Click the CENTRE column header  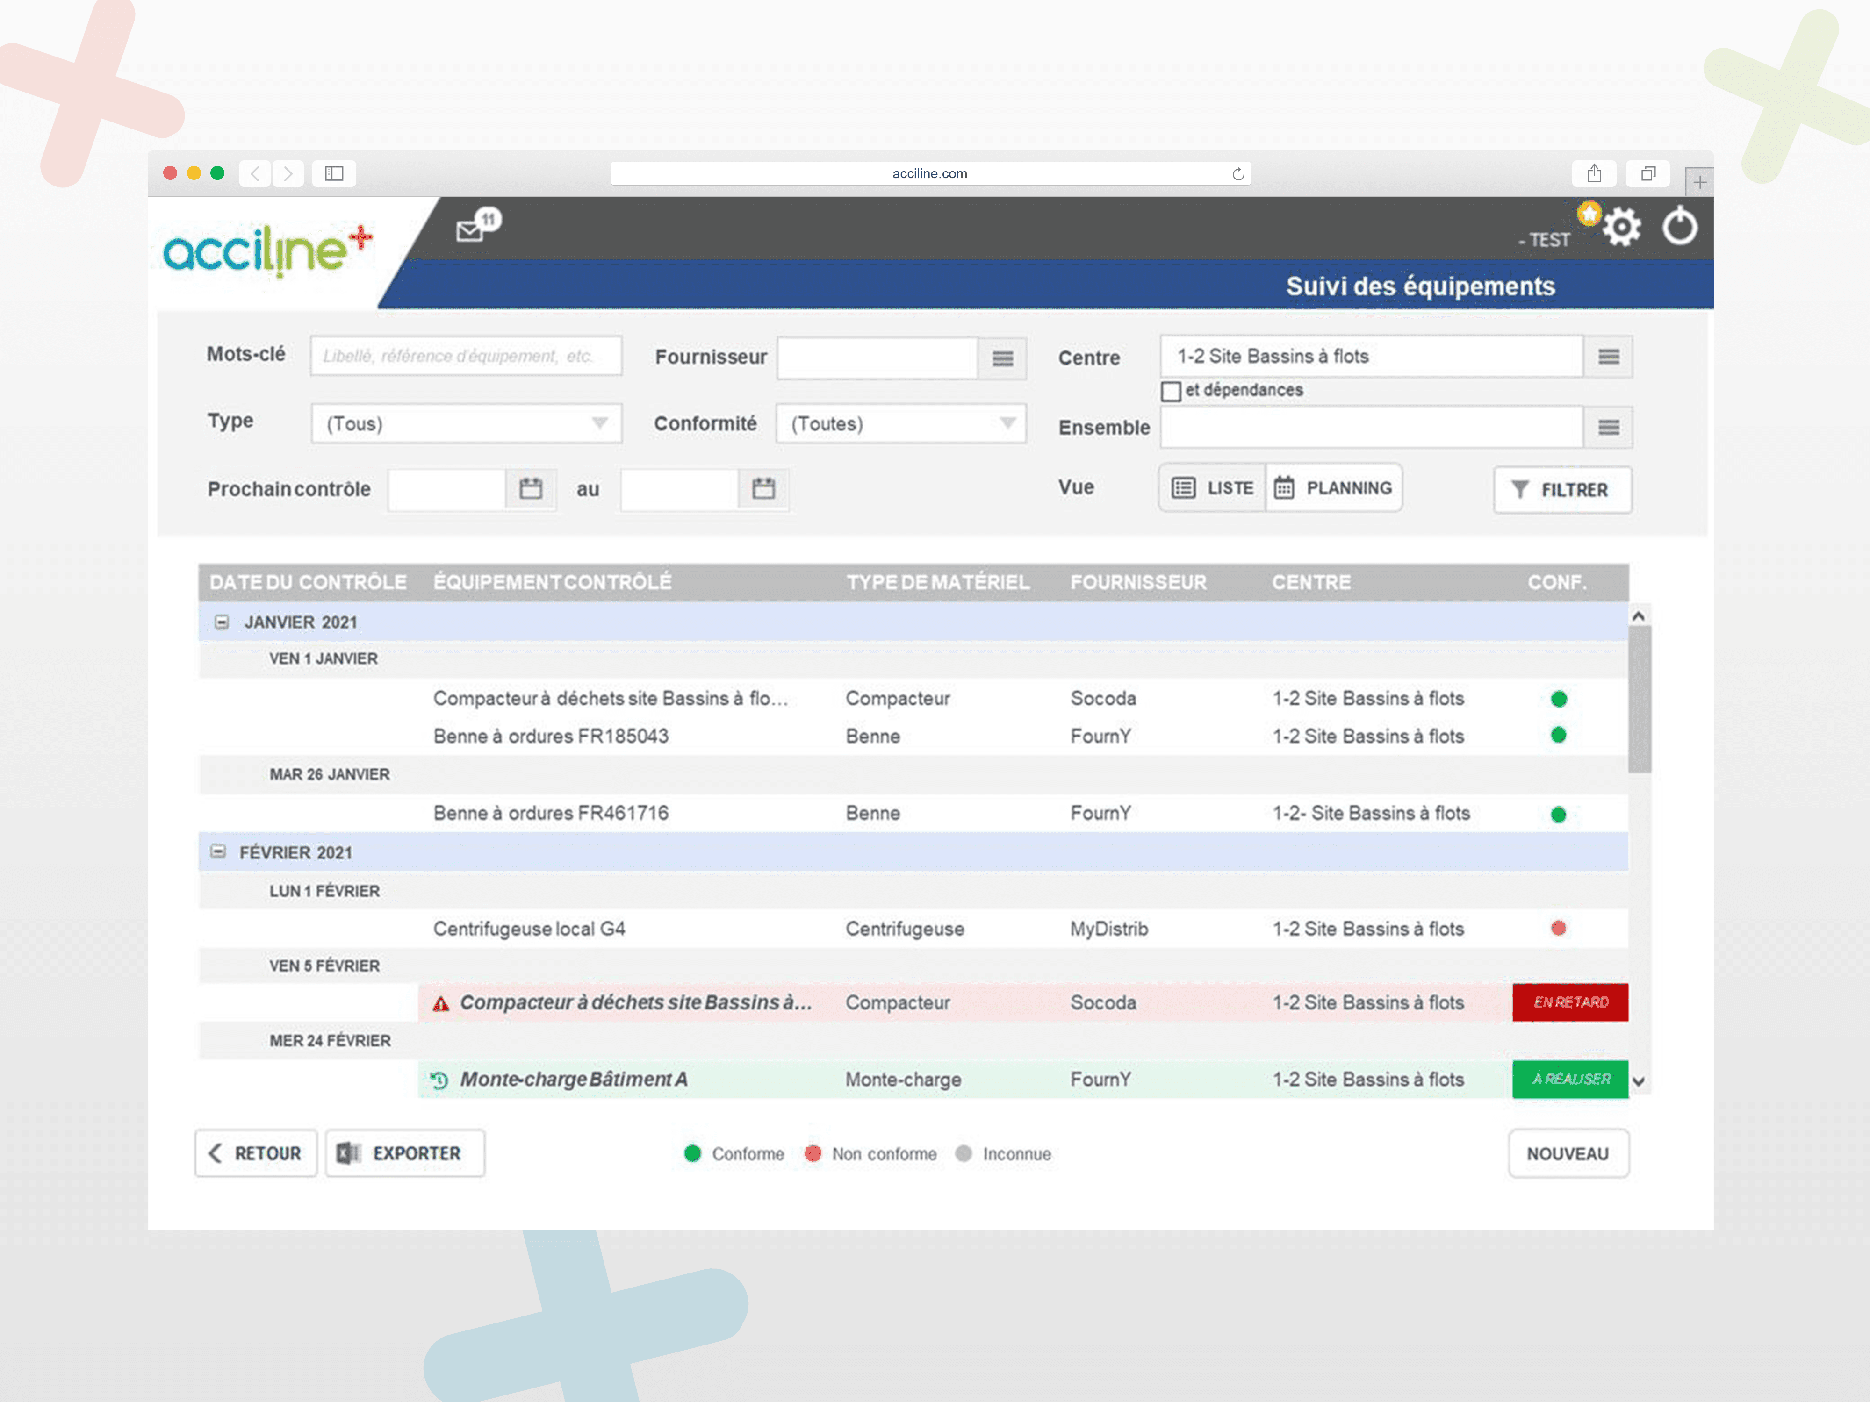1310,582
